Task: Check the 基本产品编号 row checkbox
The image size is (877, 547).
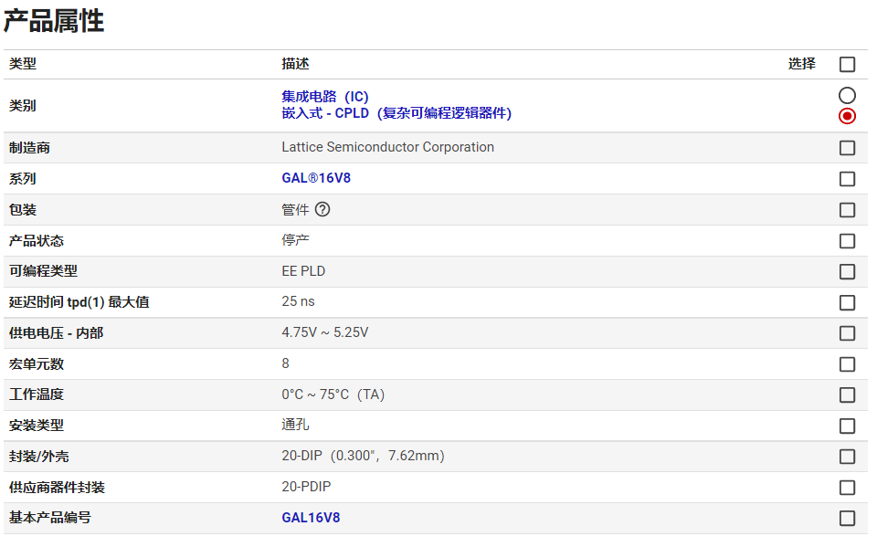Action: click(847, 518)
